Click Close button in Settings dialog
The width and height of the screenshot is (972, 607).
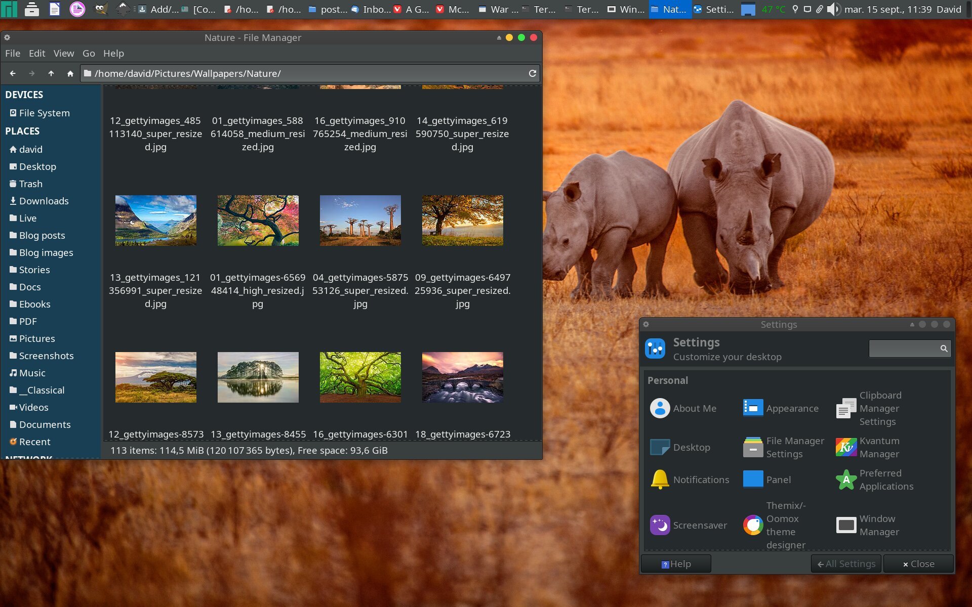(x=918, y=563)
